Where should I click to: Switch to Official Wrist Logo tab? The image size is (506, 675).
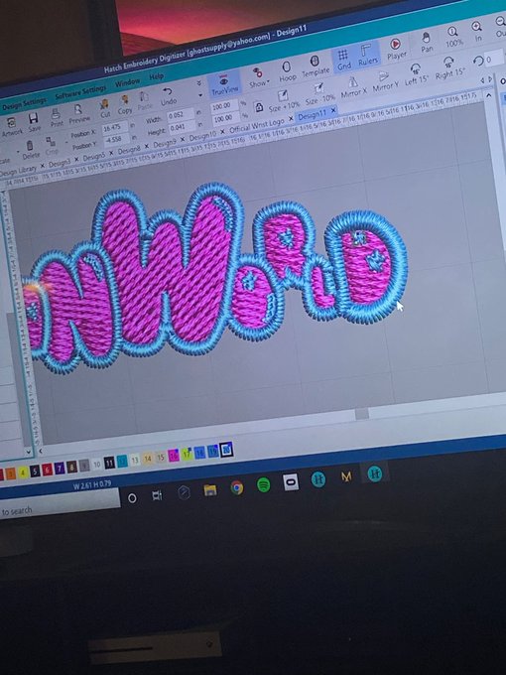coord(256,126)
